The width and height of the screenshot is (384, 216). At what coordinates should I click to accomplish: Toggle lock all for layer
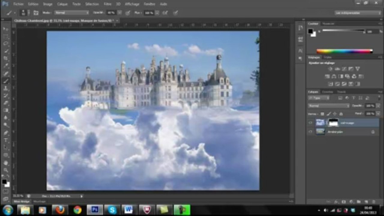click(x=341, y=114)
